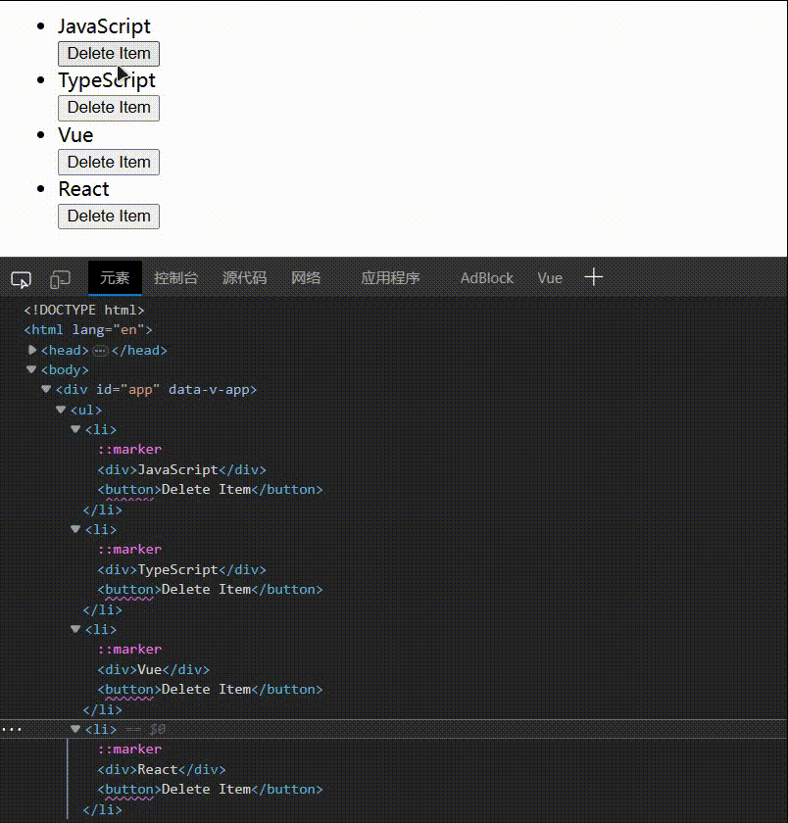Open the 源代码 tab
The height and width of the screenshot is (823, 788).
click(244, 277)
